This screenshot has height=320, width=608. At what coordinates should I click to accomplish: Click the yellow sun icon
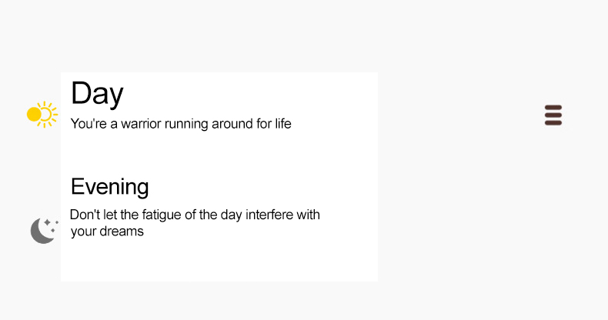click(x=42, y=115)
